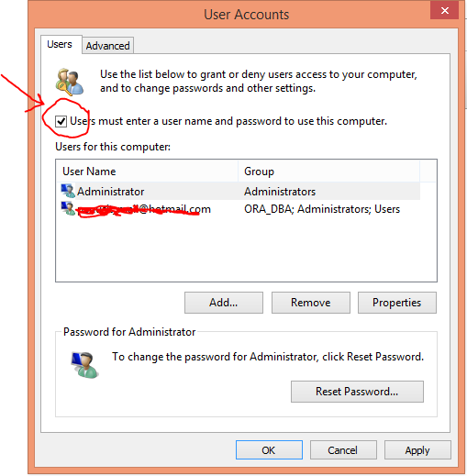Switch to the Advanced tab

tap(107, 46)
